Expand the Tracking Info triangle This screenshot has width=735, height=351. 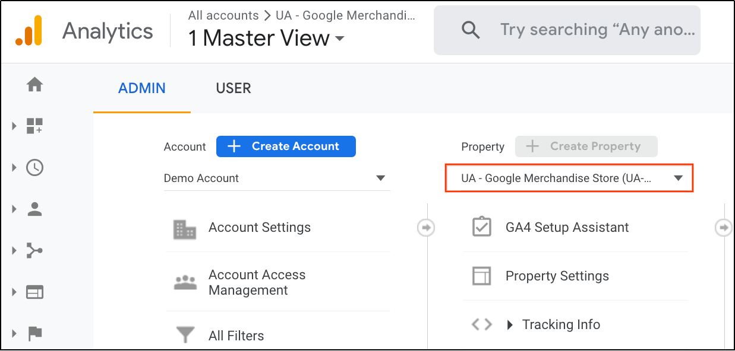(510, 325)
